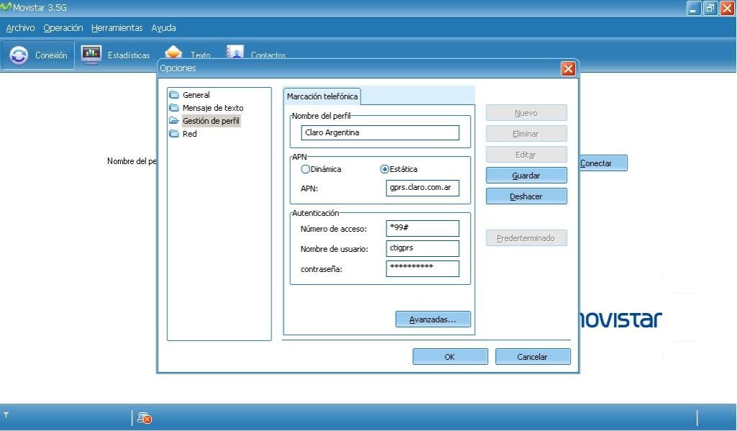Screen dimensions: 737x431
Task: Click the signal antenna status icon
Action: [x=6, y=415]
